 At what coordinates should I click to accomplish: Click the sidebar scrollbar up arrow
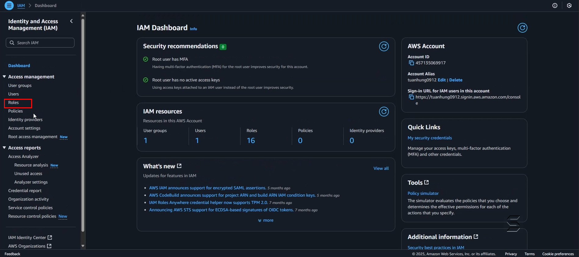pos(83,15)
